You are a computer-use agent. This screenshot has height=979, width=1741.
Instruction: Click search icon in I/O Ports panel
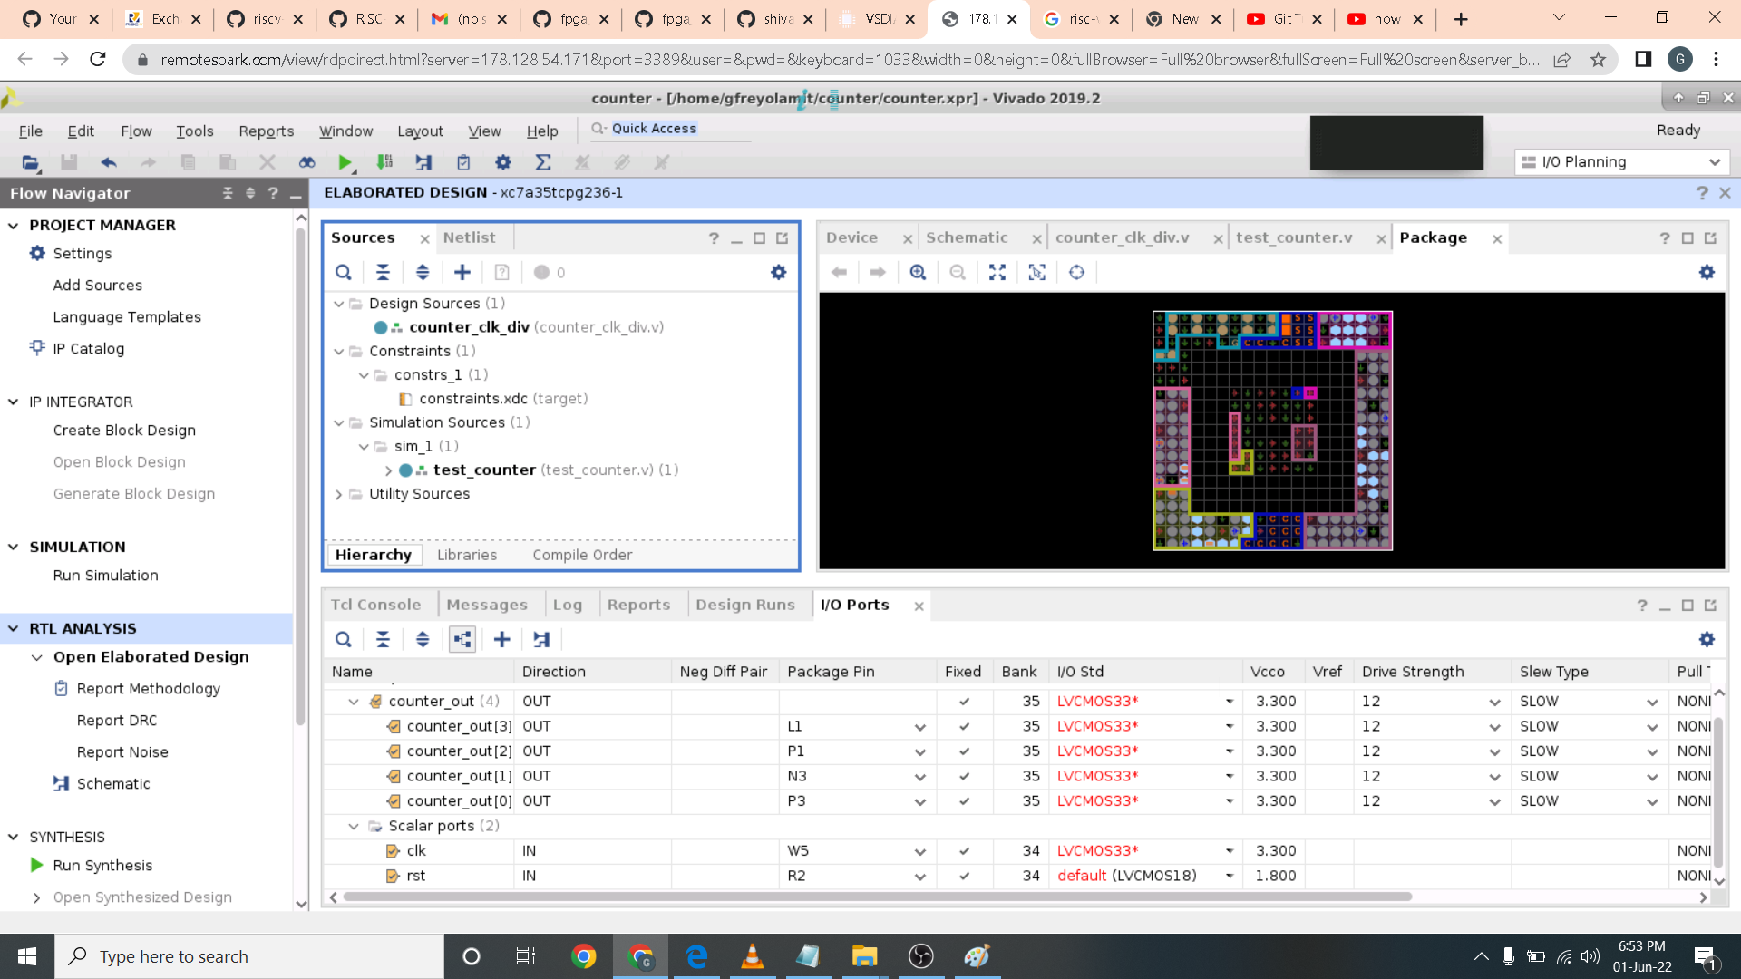click(x=344, y=639)
